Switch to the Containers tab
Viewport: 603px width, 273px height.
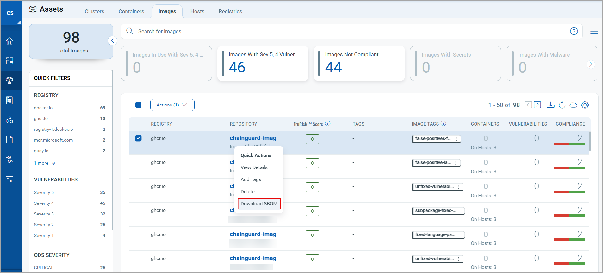coord(131,11)
